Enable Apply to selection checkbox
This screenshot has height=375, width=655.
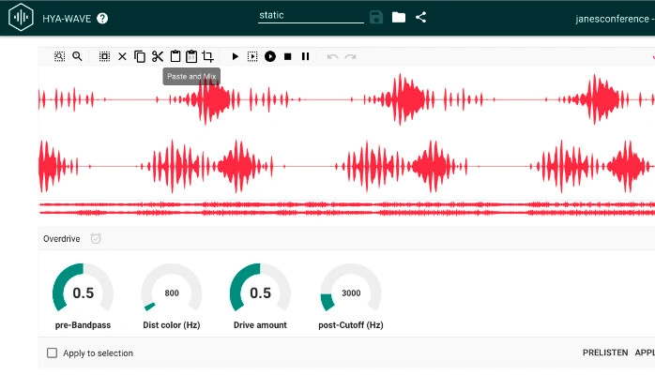[53, 353]
